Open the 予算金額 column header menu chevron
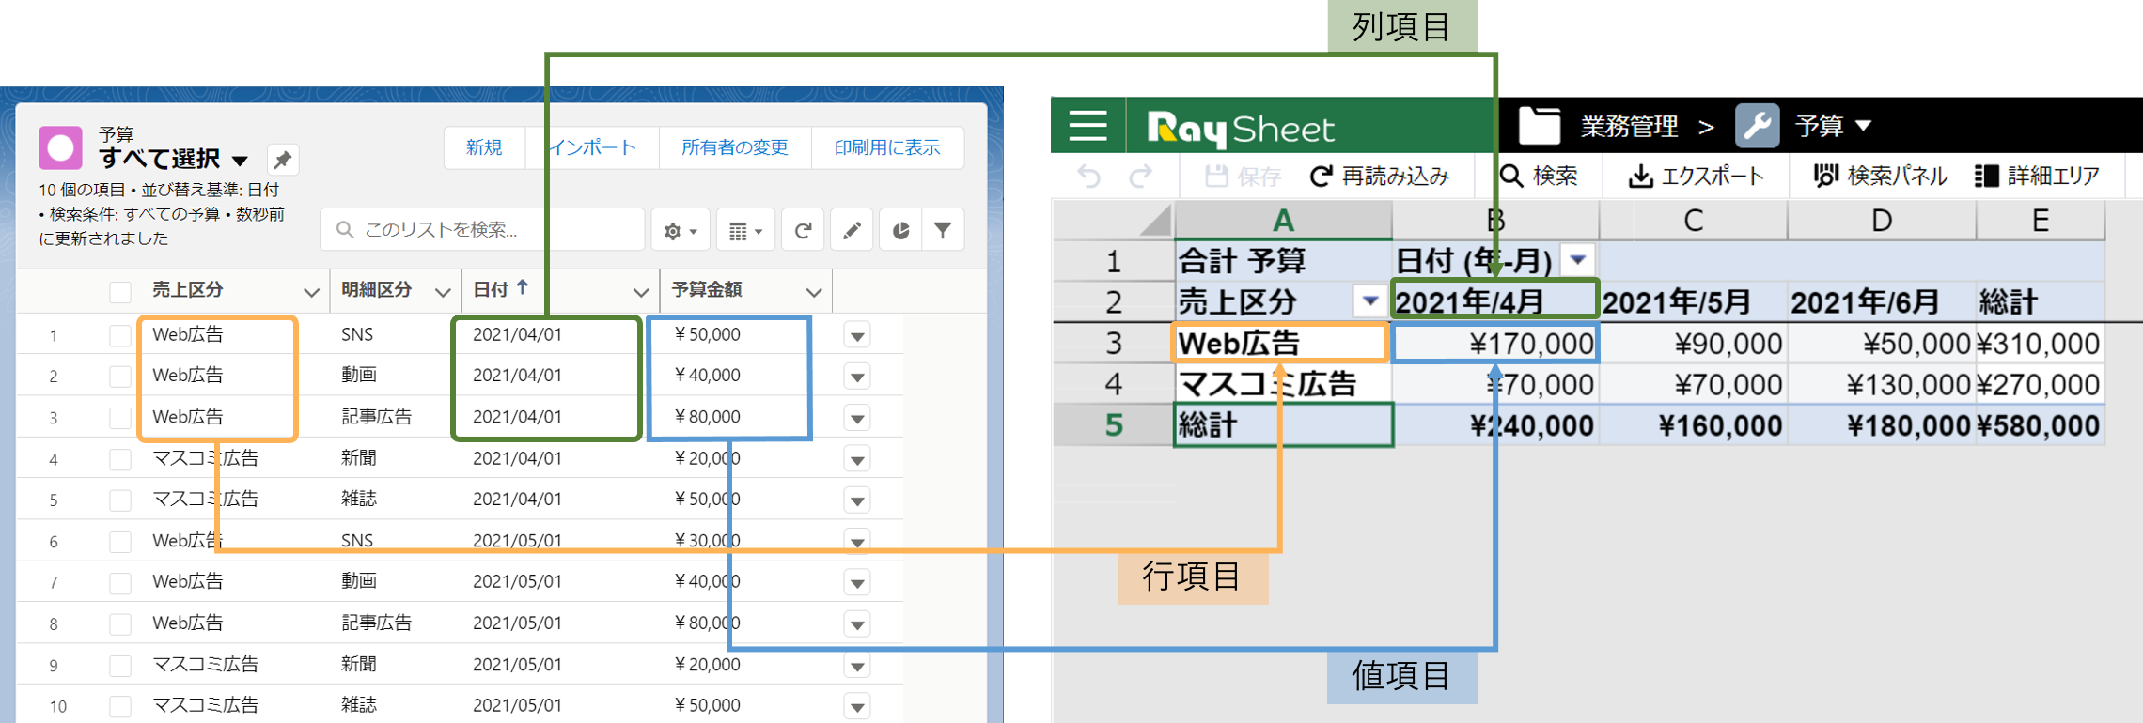Screen dimensions: 2143x723 click(x=814, y=292)
